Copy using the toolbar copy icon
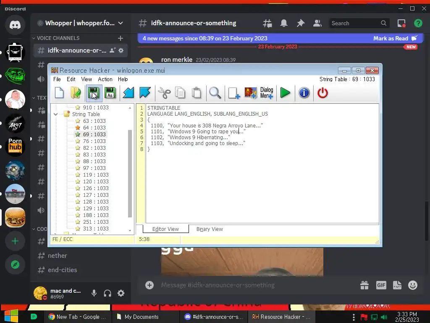 (x=180, y=93)
